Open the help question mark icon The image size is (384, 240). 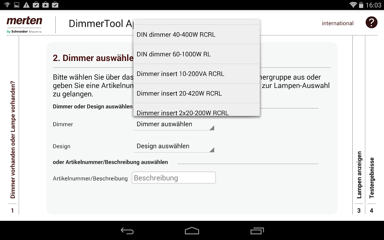click(x=371, y=23)
